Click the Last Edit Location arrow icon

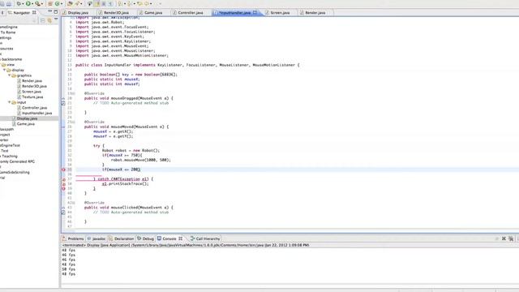click(x=139, y=3)
